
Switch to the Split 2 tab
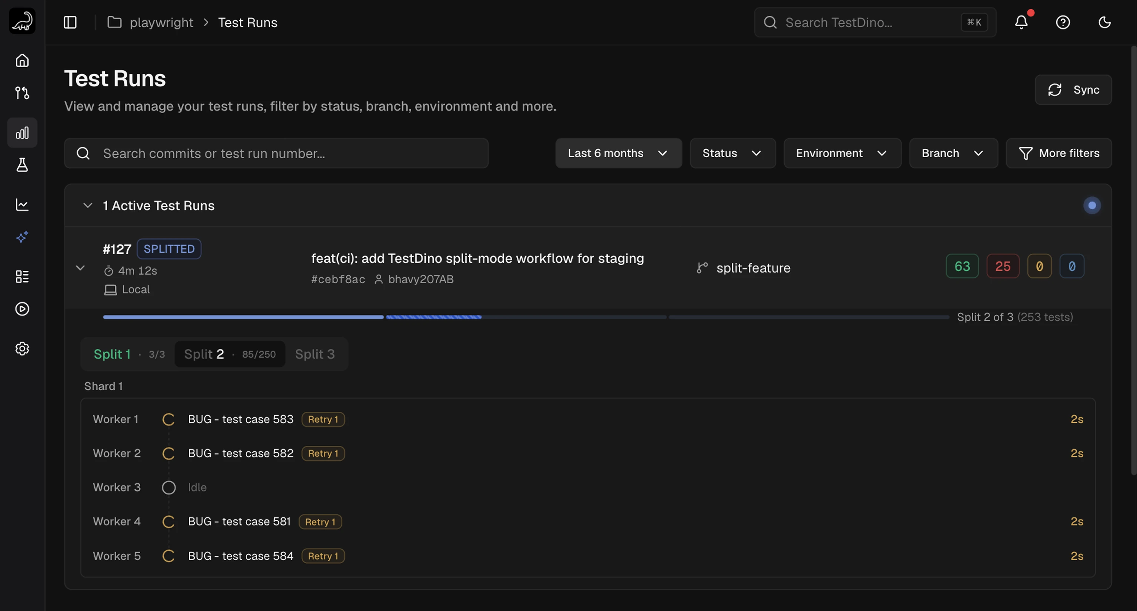point(229,354)
